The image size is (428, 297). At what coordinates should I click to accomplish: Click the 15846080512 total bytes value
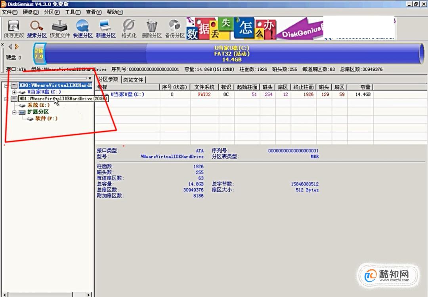click(305, 184)
